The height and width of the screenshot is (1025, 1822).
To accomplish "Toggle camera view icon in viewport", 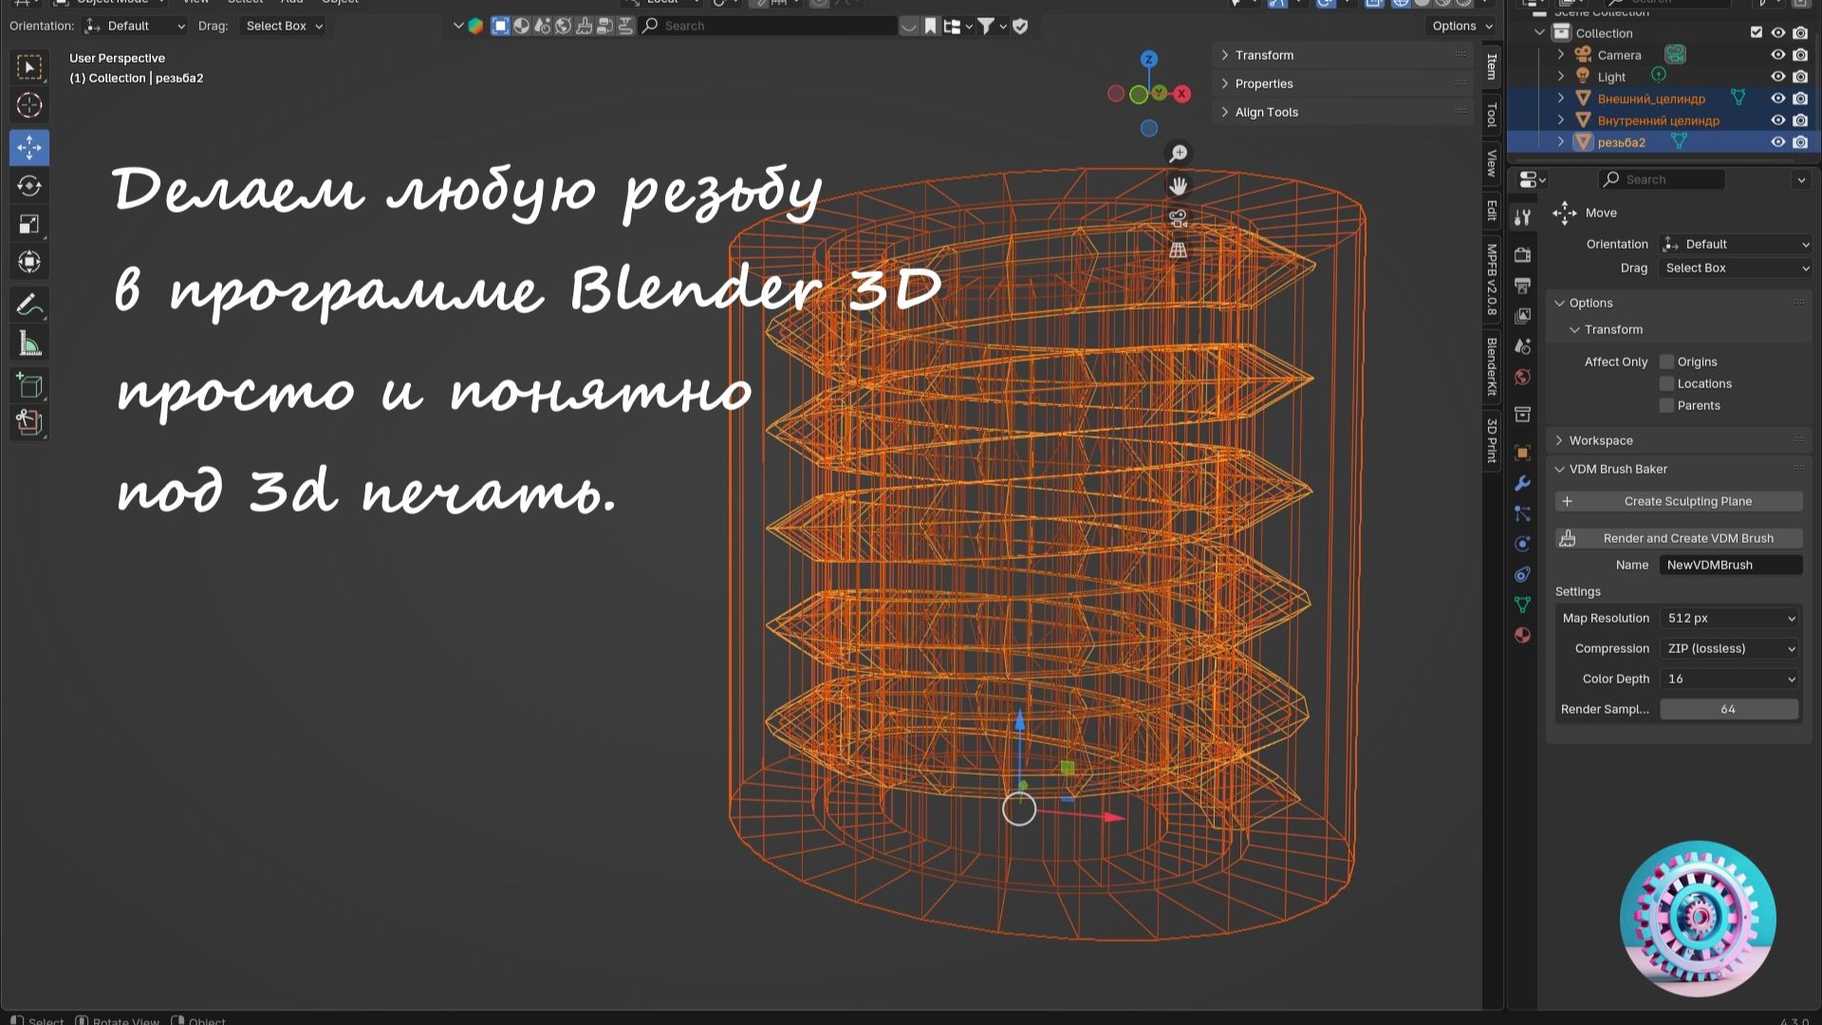I will pyautogui.click(x=1178, y=218).
